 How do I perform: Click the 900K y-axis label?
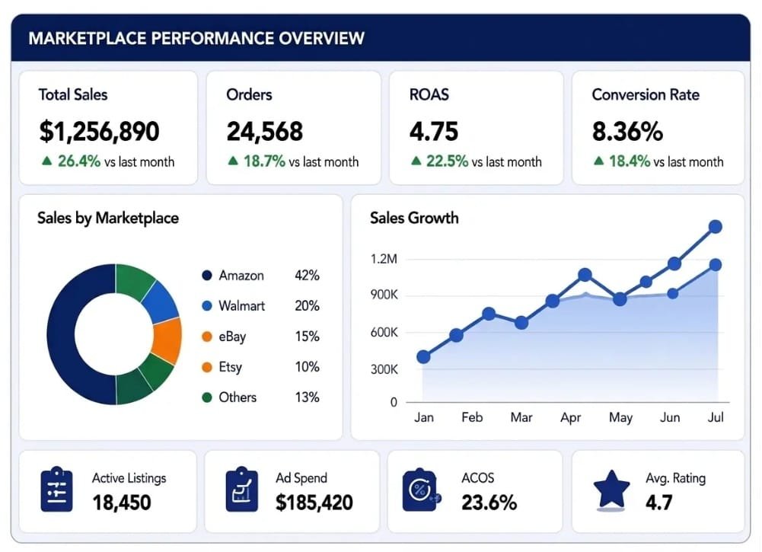(x=384, y=295)
